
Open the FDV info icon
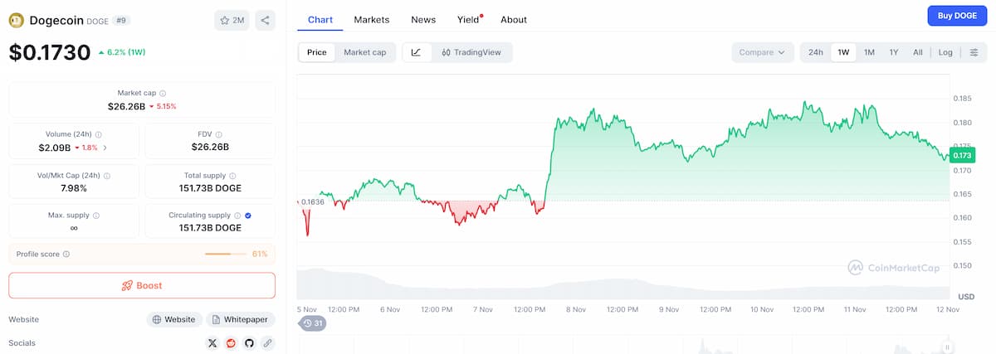pos(219,134)
